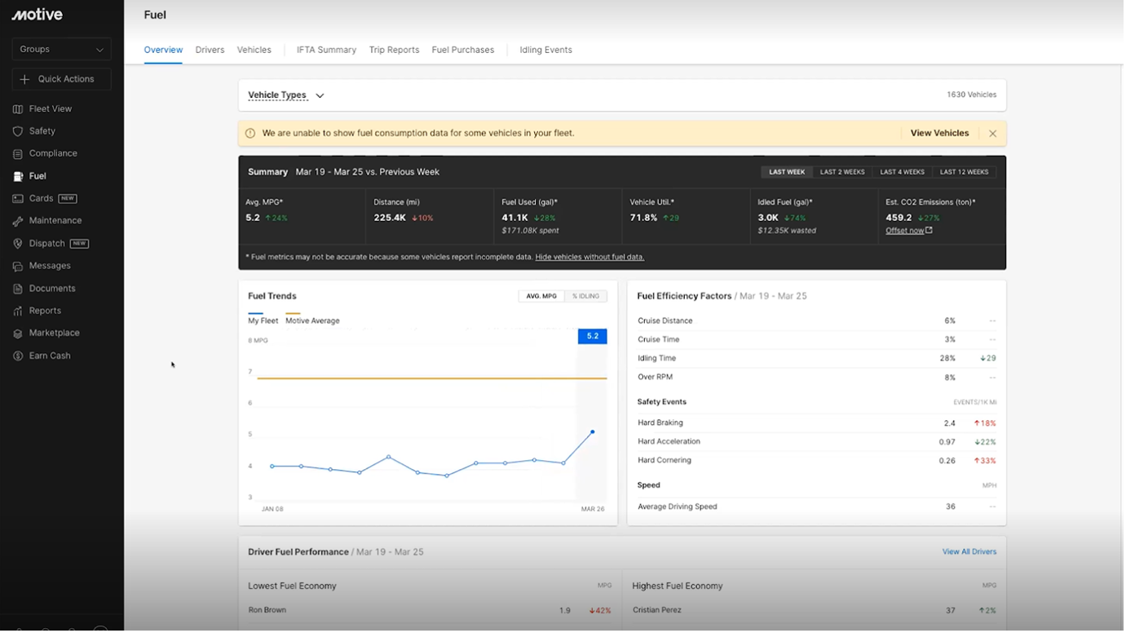This screenshot has width=1126, height=633.
Task: Click the external link icon by Offset now
Action: [x=929, y=231]
